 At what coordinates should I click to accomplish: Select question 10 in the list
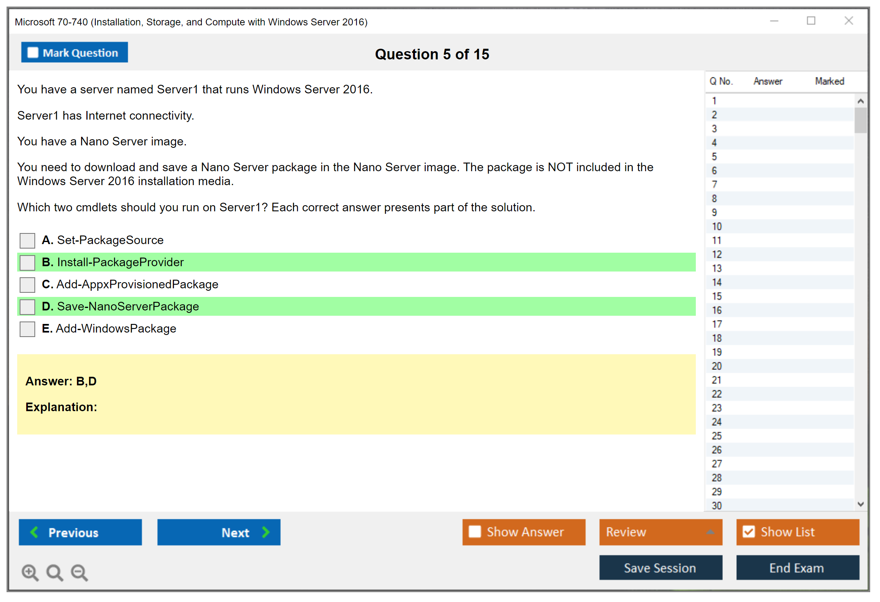[717, 226]
